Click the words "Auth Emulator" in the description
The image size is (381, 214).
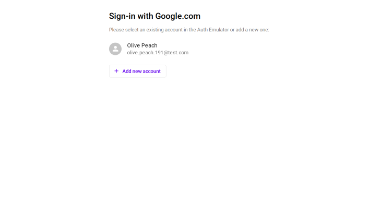[212, 30]
